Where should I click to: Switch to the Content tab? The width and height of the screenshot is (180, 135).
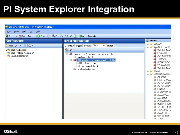[87, 46]
